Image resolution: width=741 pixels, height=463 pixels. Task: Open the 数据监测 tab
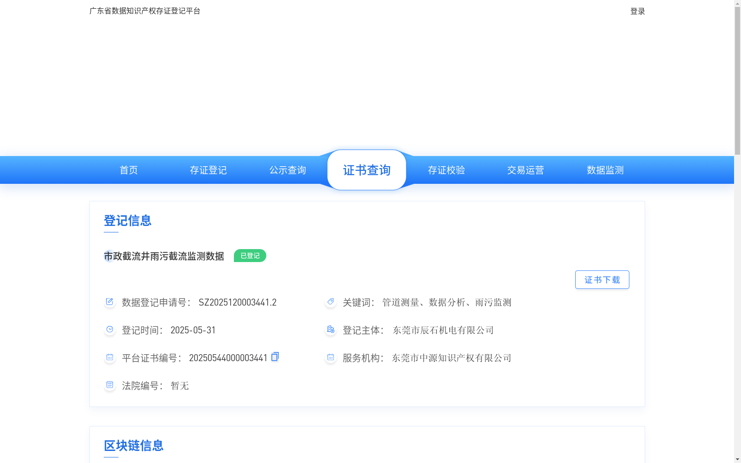tap(605, 170)
